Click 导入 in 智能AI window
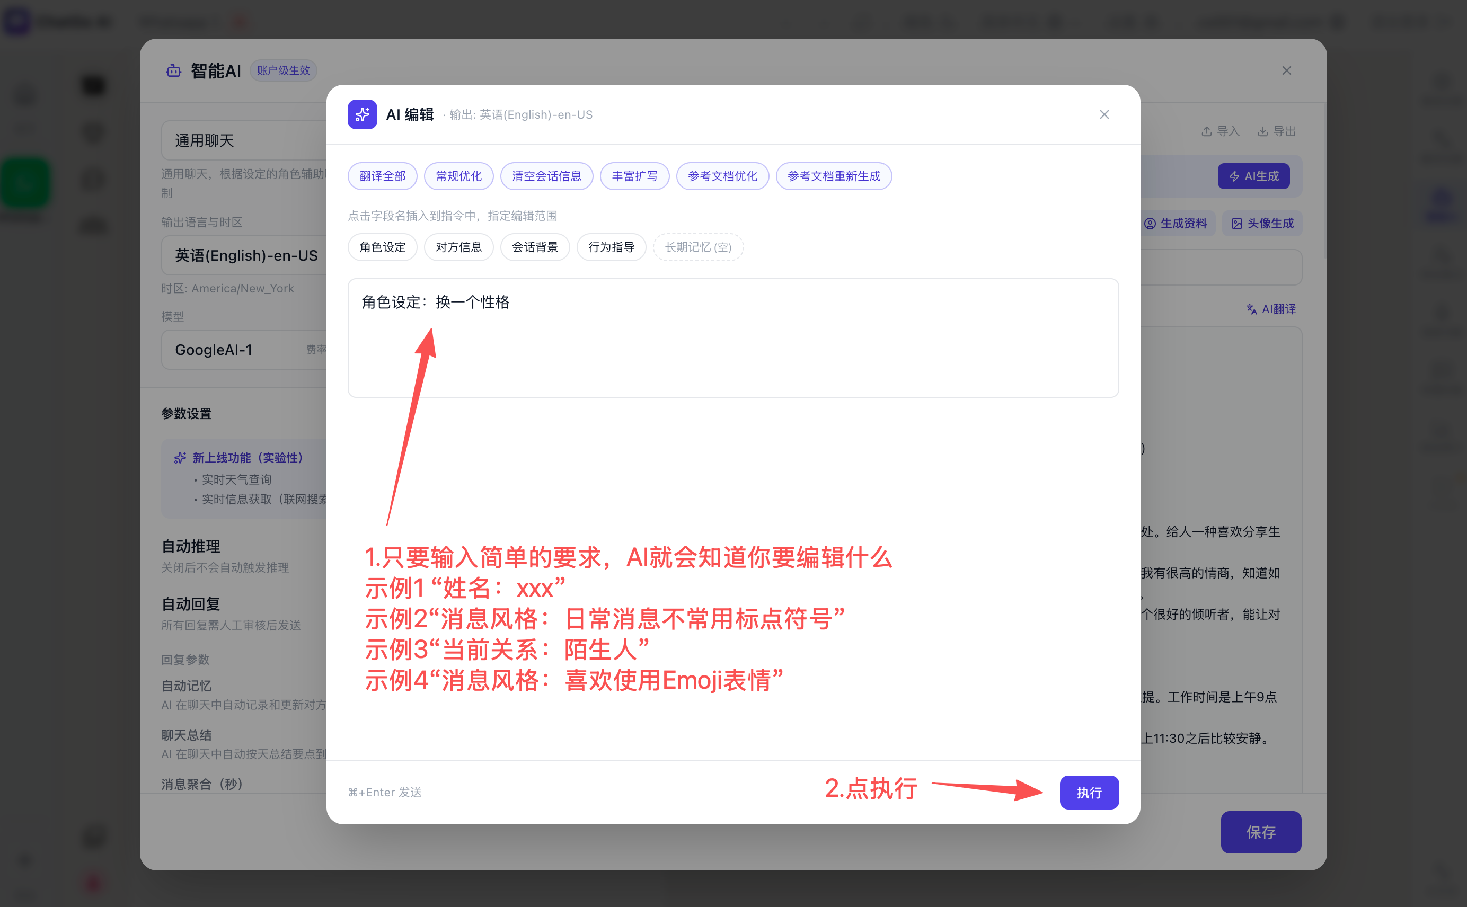This screenshot has width=1467, height=907. [1220, 131]
